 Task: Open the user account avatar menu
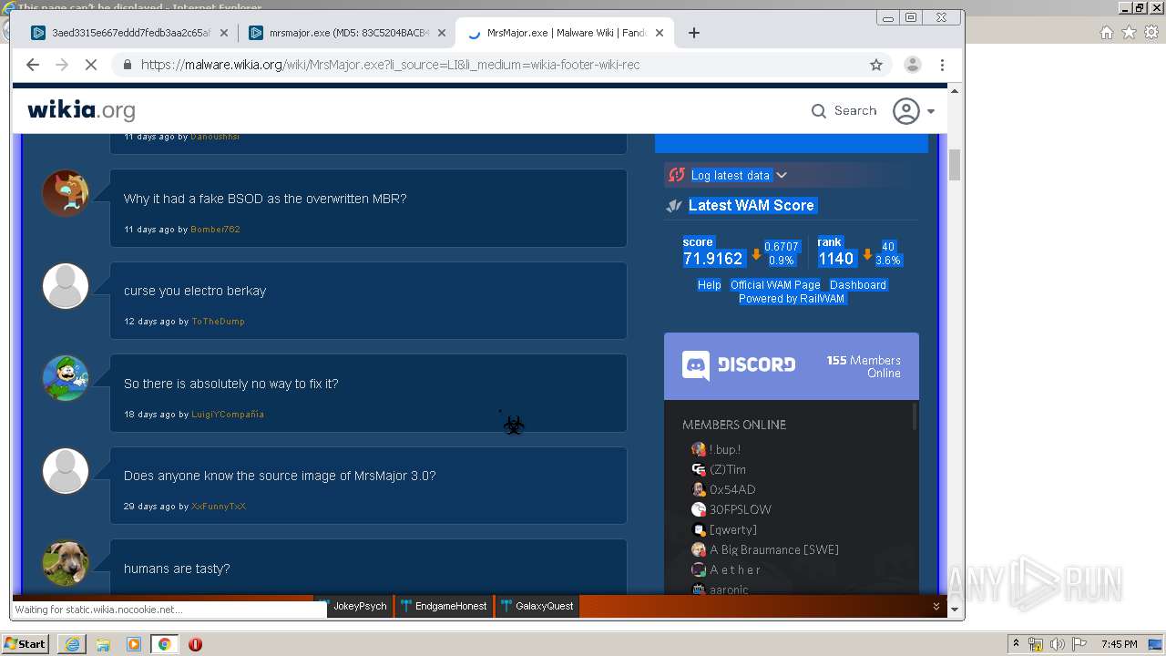pyautogui.click(x=914, y=111)
